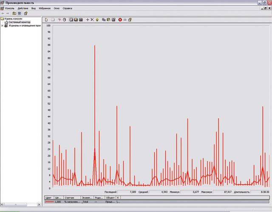This screenshot has width=272, height=212.
Task: Click tree pane scrollbar left arrow
Action: click(x=2, y=204)
